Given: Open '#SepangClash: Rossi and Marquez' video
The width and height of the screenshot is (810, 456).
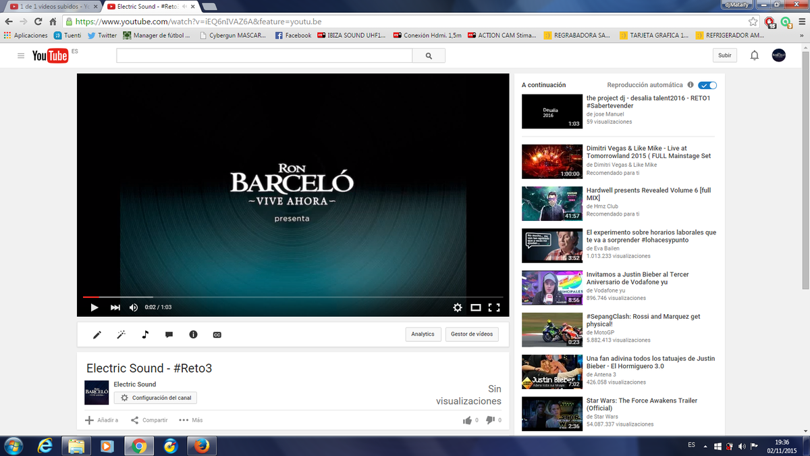Looking at the screenshot, I should point(643,320).
